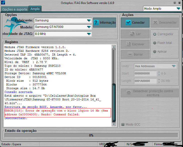
Task: Click the N/S field in status bar
Action: pyautogui.click(x=138, y=144)
